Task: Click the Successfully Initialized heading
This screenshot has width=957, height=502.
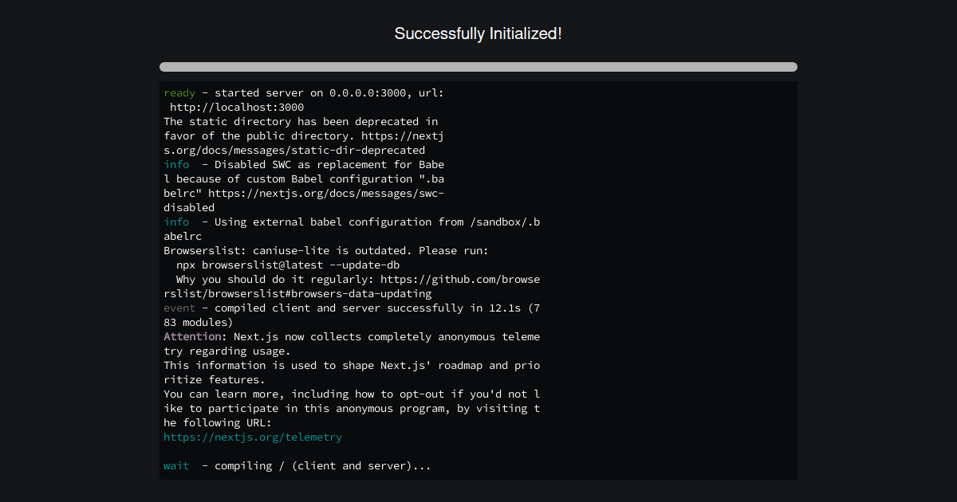Action: pyautogui.click(x=478, y=33)
